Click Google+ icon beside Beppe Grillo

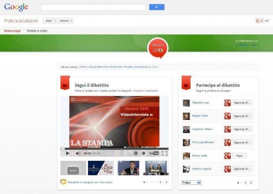click(227, 116)
